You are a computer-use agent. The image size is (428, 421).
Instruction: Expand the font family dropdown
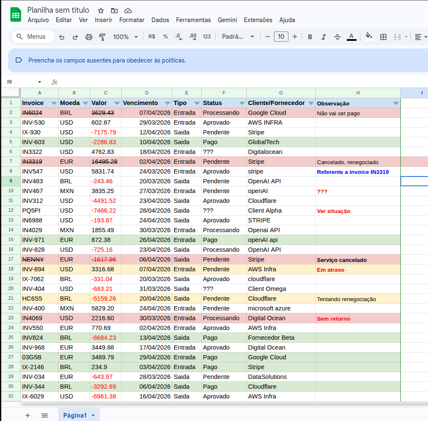click(x=238, y=37)
